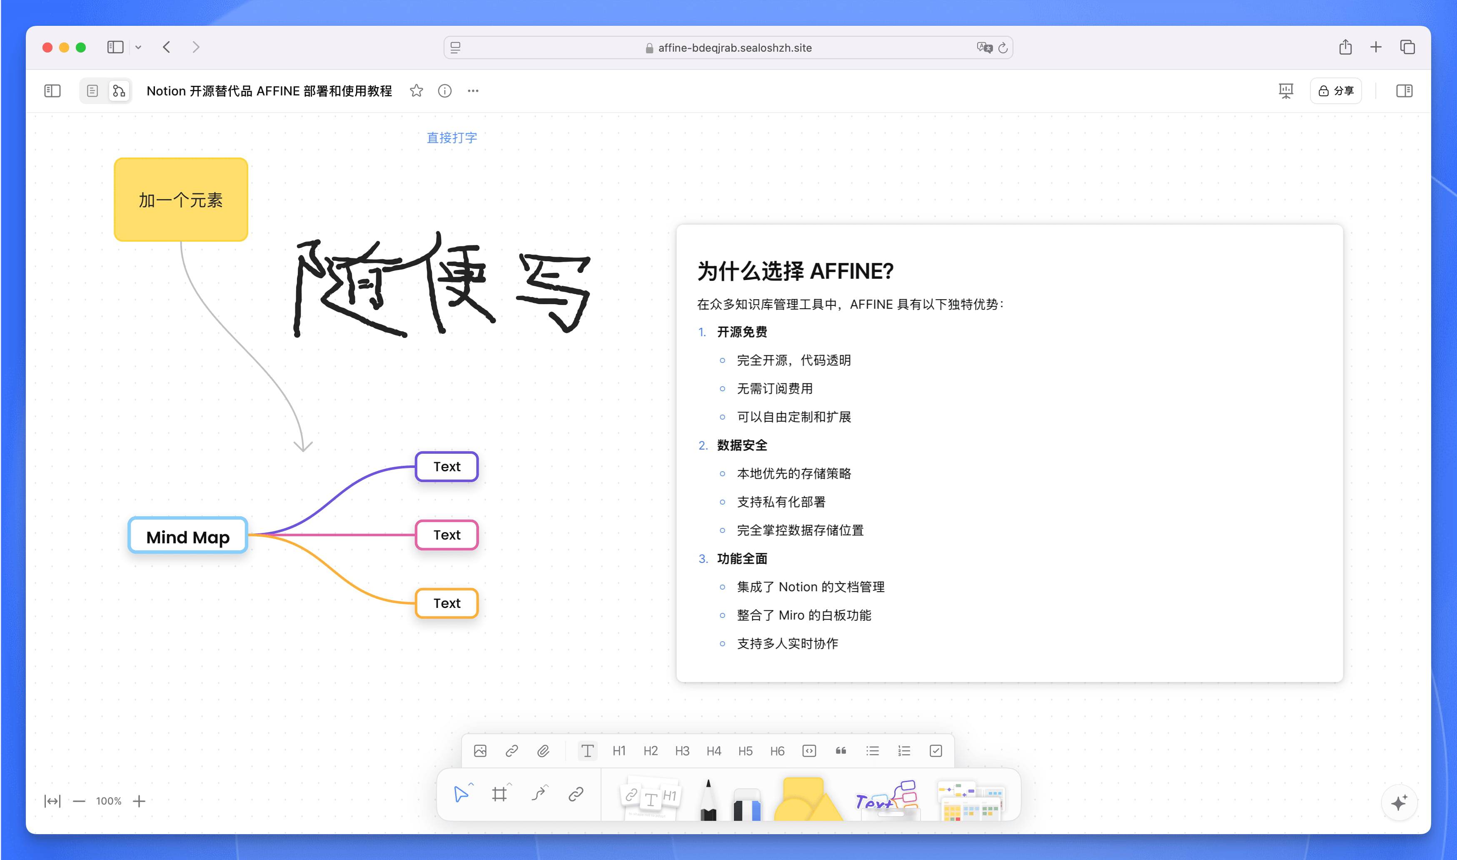Viewport: 1457px width, 860px height.
Task: Click the 100% zoom level
Action: click(x=108, y=801)
